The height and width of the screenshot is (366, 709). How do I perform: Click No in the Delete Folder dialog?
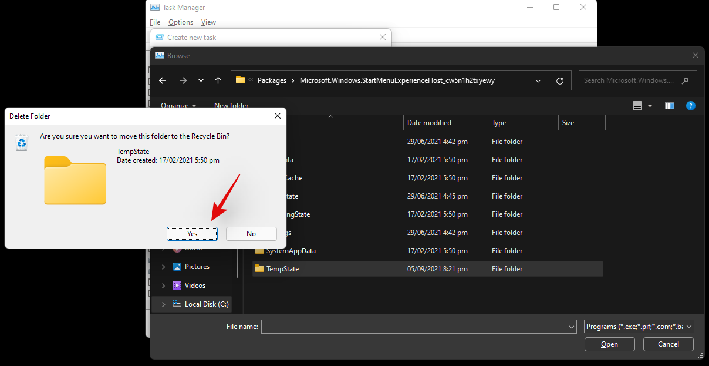coord(251,234)
